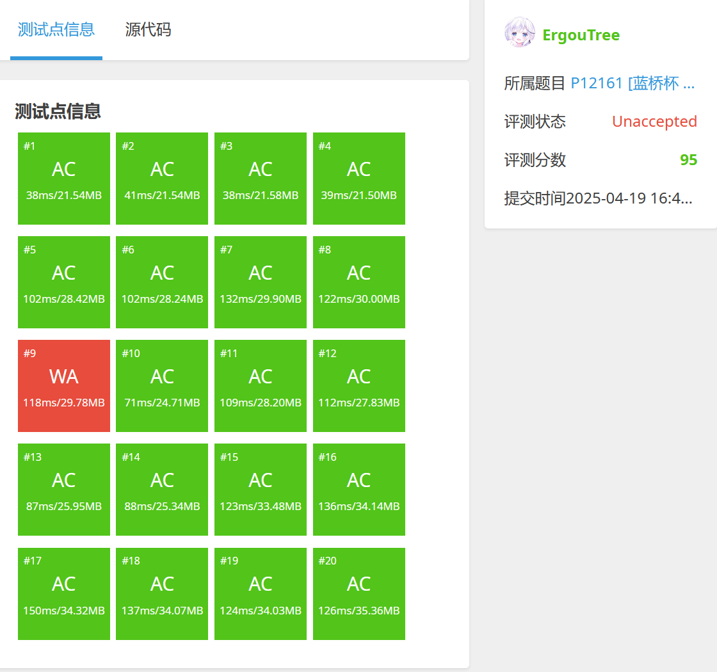Viewport: 717px width, 672px height.
Task: Open test case #5 result tile
Action: 64,282
